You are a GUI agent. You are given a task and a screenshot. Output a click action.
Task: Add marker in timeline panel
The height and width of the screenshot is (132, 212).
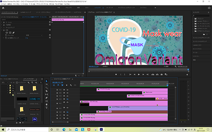click(x=66, y=85)
